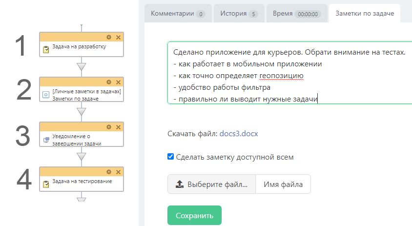This screenshot has width=412, height=226.
Task: Click the misspelled word "геопозицию" in notes
Action: coord(281,76)
